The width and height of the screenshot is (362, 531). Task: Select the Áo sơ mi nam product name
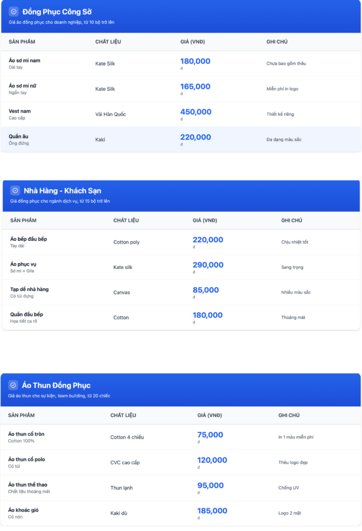[x=24, y=61]
